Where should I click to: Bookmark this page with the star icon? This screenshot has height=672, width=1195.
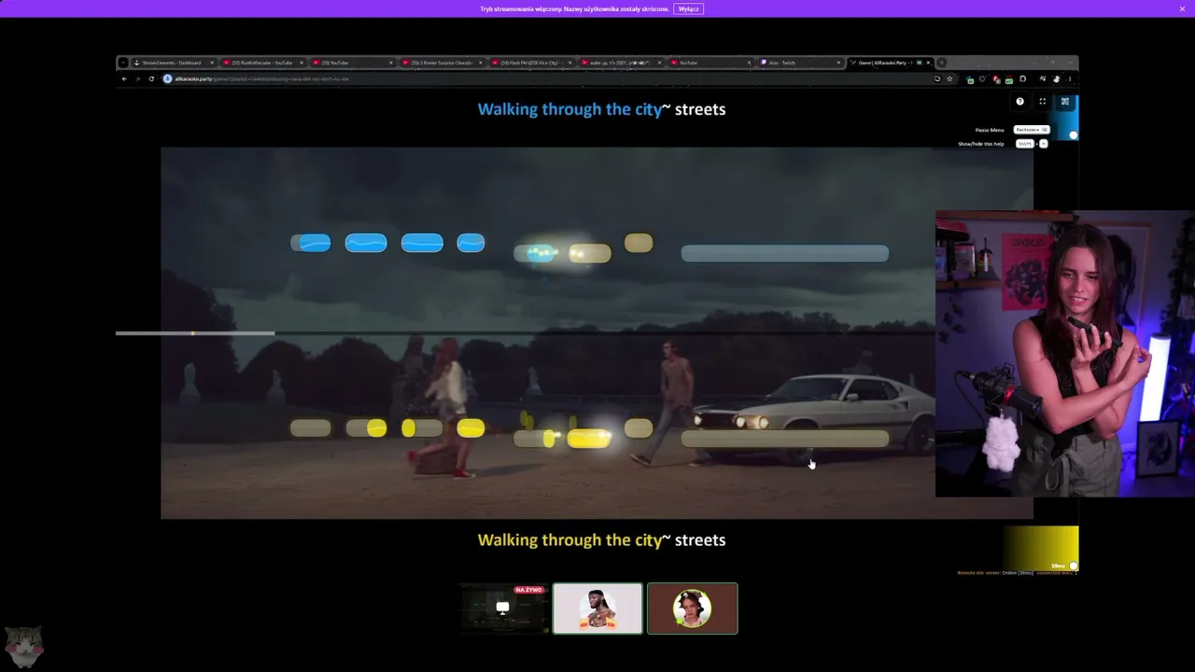pos(949,78)
